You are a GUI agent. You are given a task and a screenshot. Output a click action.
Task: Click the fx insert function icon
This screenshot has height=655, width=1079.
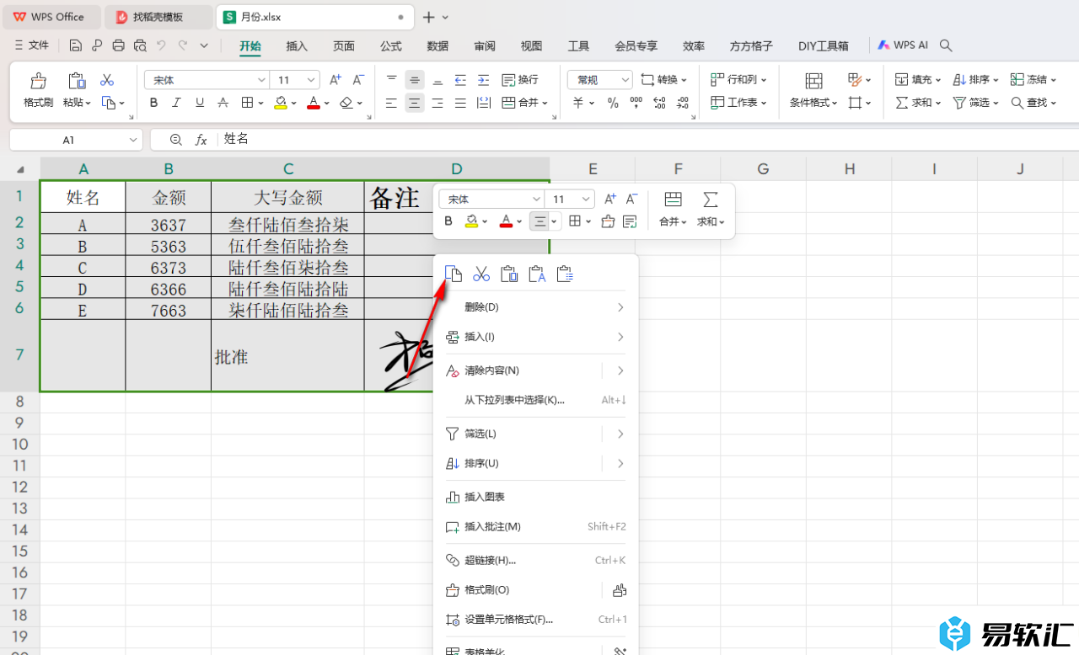click(201, 140)
